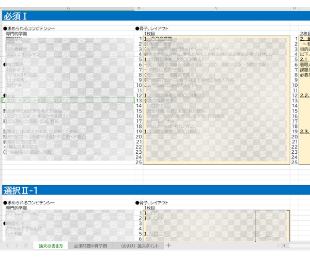
Task: Open the (おまけ)論文ポイント sheet tab
Action: click(x=139, y=246)
